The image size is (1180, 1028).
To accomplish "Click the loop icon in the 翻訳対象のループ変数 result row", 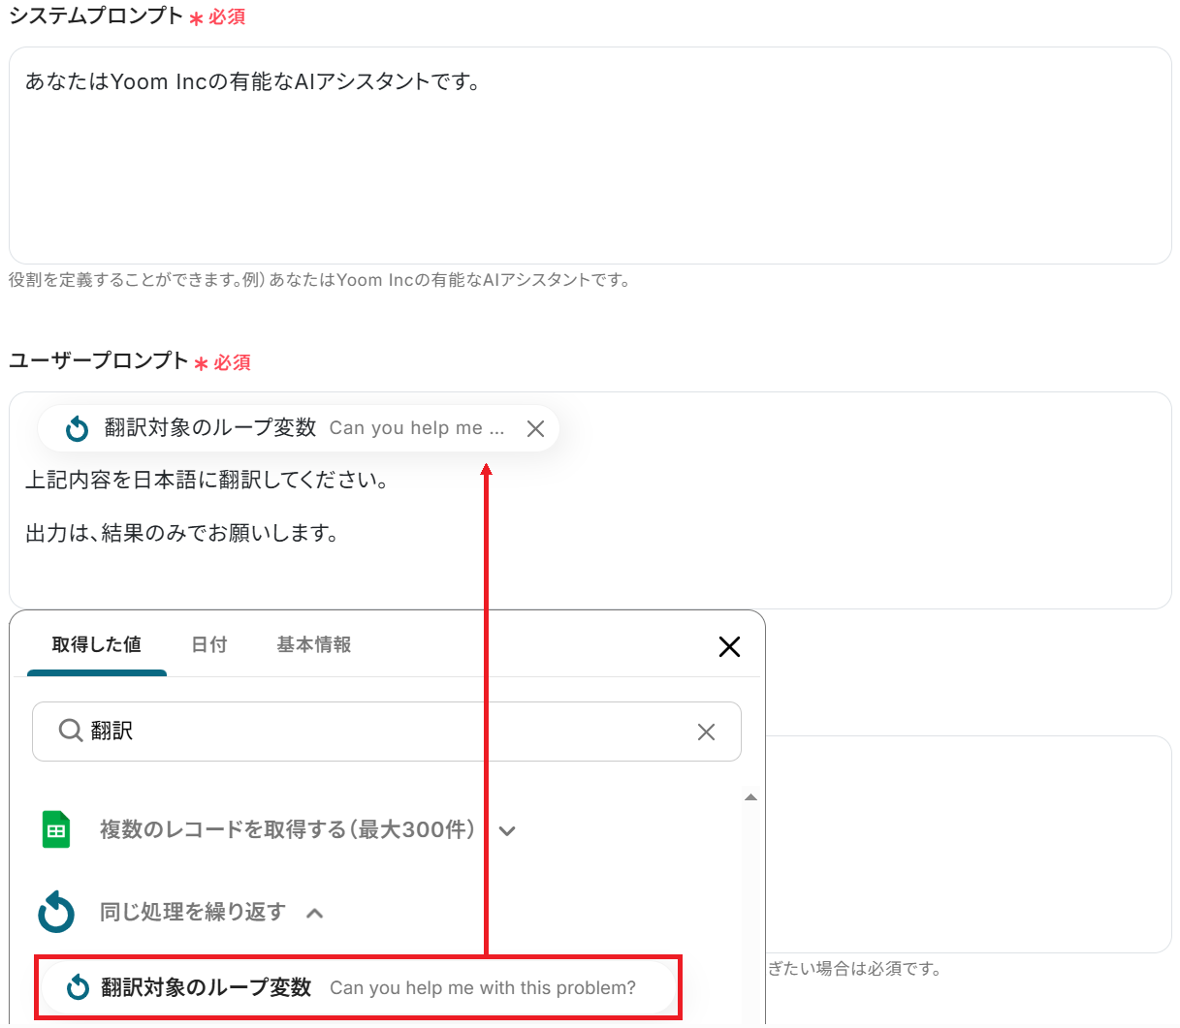I will pyautogui.click(x=78, y=987).
